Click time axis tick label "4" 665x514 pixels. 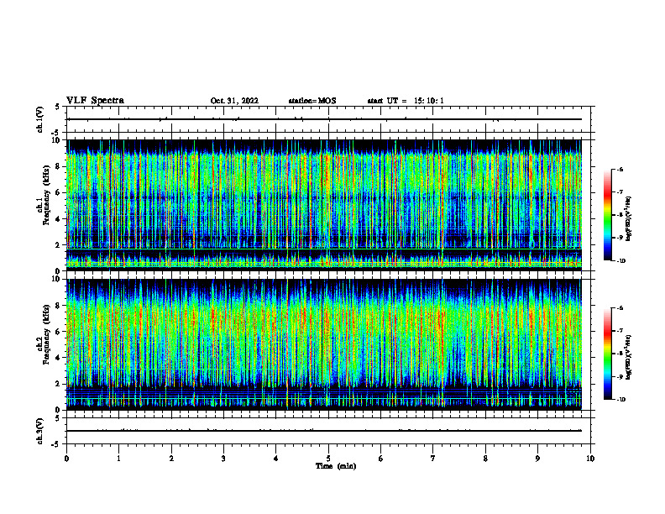pyautogui.click(x=276, y=459)
